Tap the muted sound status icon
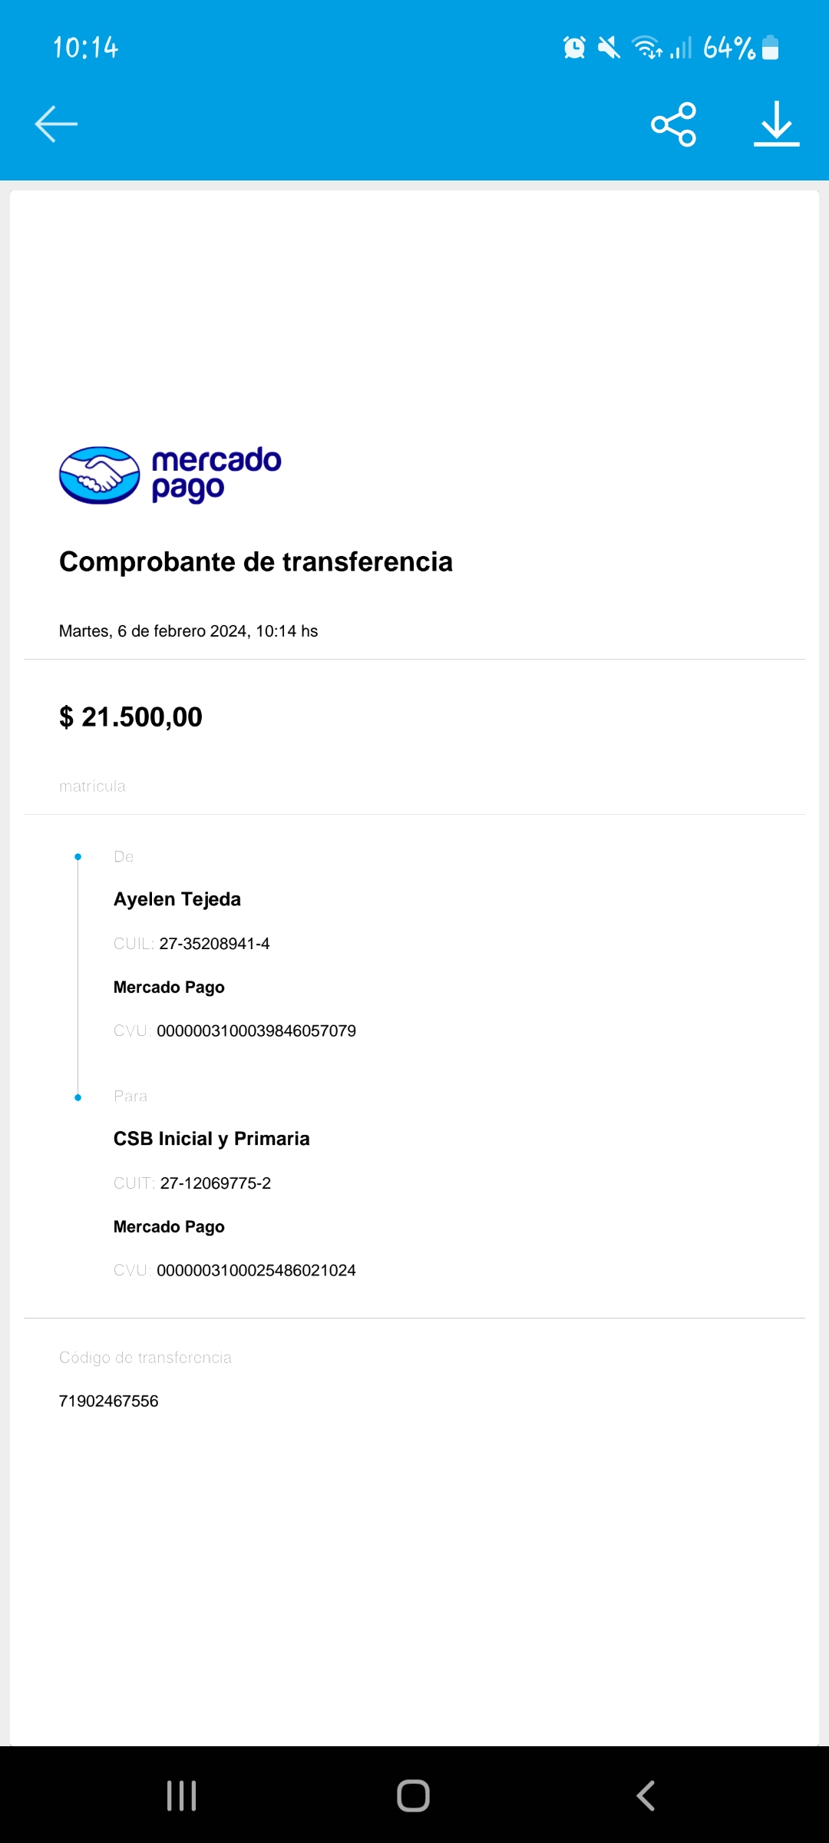The width and height of the screenshot is (829, 1843). coord(609,48)
